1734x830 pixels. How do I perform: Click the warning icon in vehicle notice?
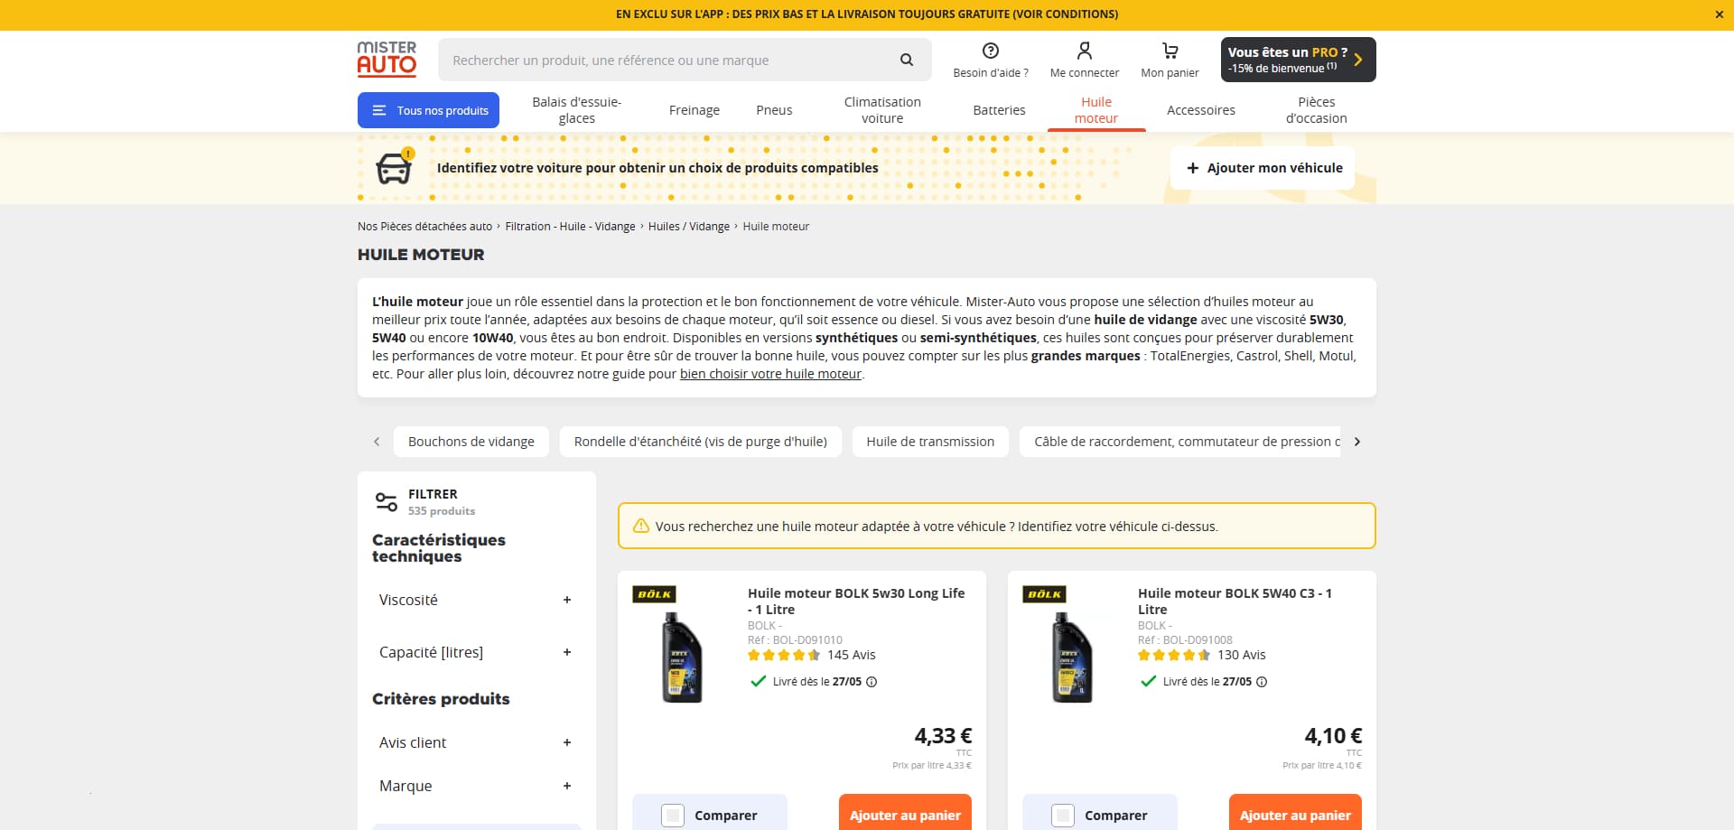641,526
